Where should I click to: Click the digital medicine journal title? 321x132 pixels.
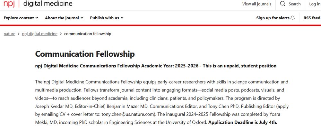pos(48,4)
